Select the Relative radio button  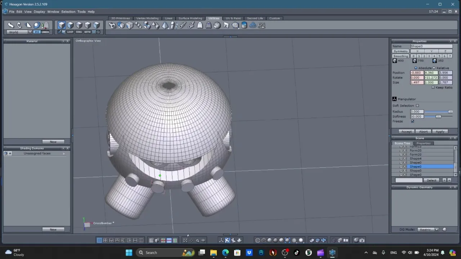tap(434, 68)
